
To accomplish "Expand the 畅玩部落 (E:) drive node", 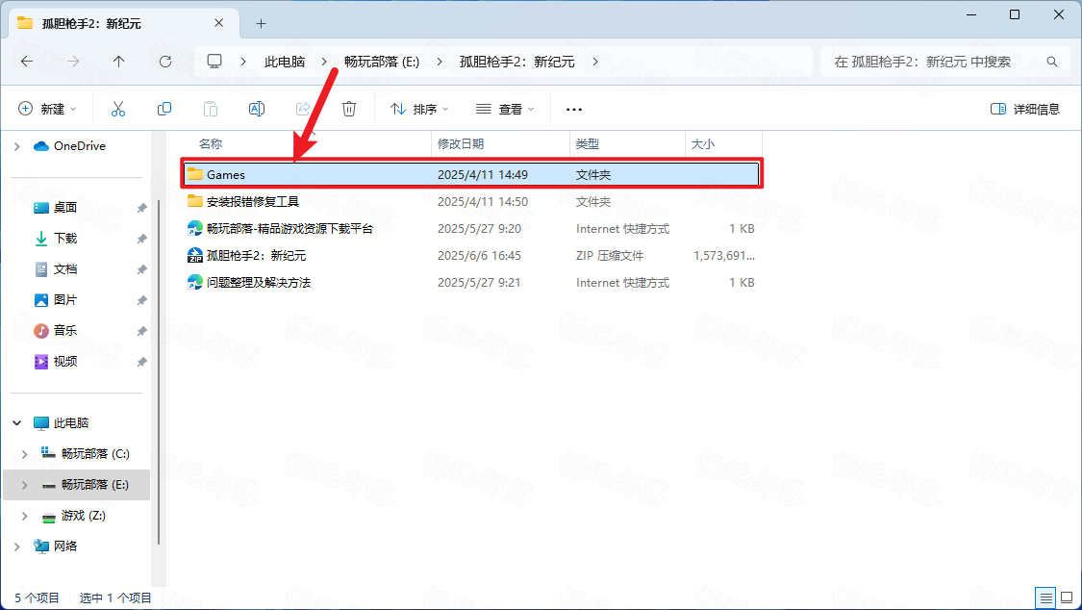I will click(x=25, y=485).
